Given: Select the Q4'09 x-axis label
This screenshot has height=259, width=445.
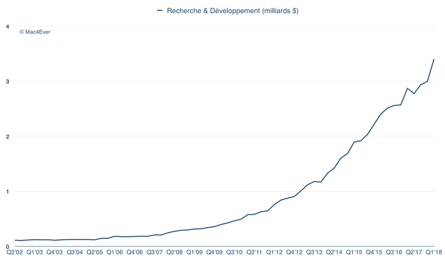Looking at the screenshot, I should click(214, 252).
